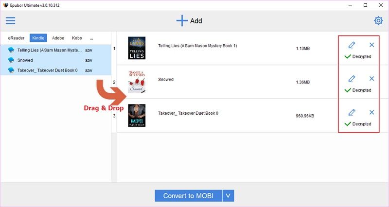The image size is (389, 207).
Task: Select Takeover_ Takeover Duet title in sidebar
Action: pos(47,70)
